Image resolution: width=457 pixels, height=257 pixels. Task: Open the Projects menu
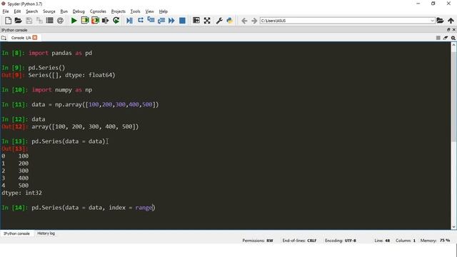pyautogui.click(x=119, y=11)
